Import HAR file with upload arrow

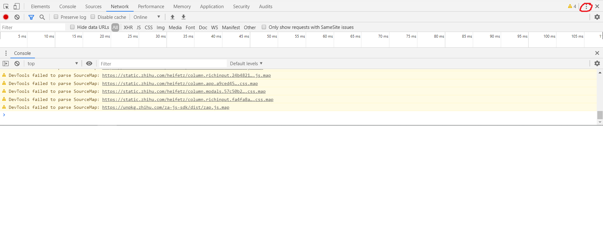click(172, 17)
